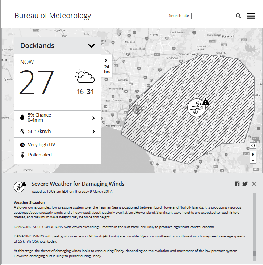The image size is (263, 265).
Task: Open the hamburger menu
Action: point(251,16)
